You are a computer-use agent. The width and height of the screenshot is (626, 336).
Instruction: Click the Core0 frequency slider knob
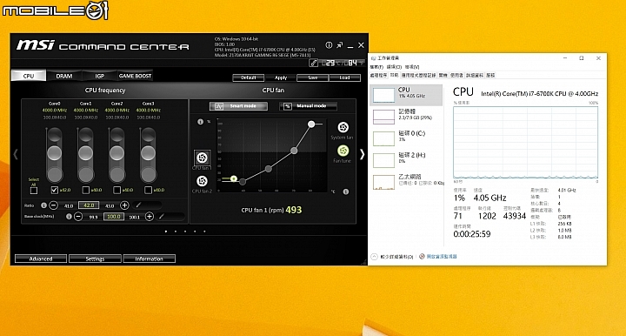[x=54, y=153]
